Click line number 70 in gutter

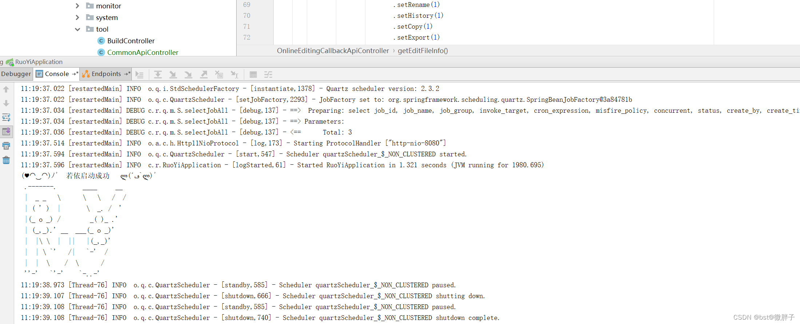[x=247, y=16]
